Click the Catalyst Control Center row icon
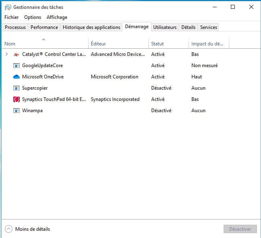Viewport: 261px width, 238px height. 16,54
